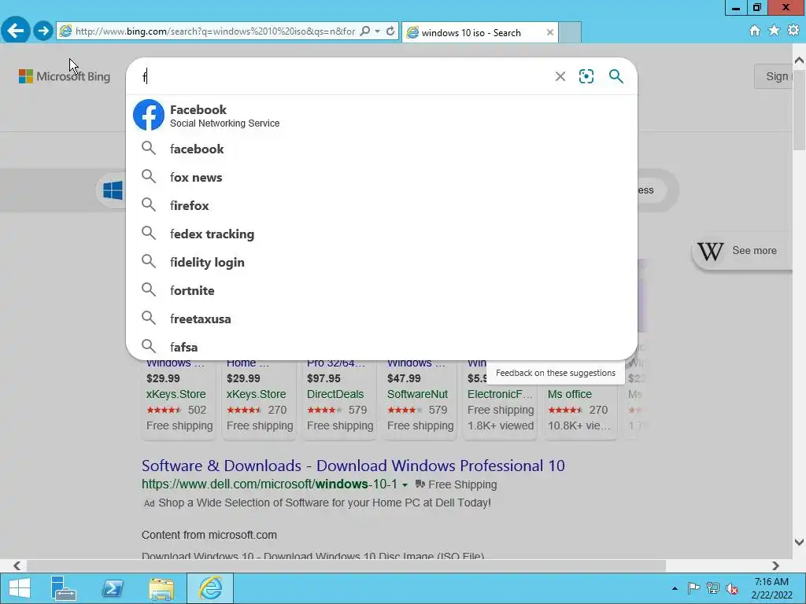This screenshot has height=604, width=806.
Task: Open the clock showing 7:16 AM
Action: pyautogui.click(x=771, y=588)
